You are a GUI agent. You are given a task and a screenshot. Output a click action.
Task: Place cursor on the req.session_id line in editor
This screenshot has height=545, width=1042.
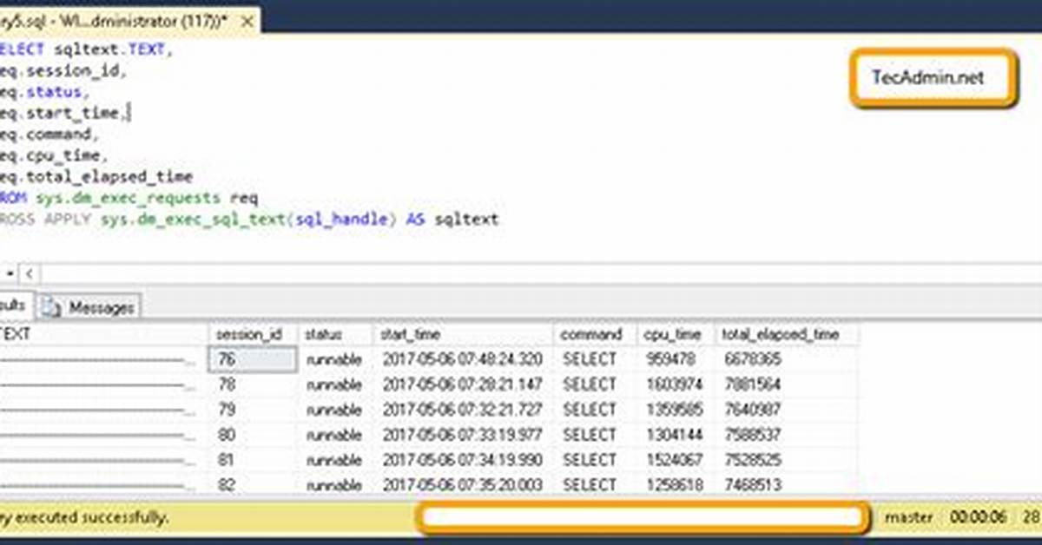click(63, 71)
